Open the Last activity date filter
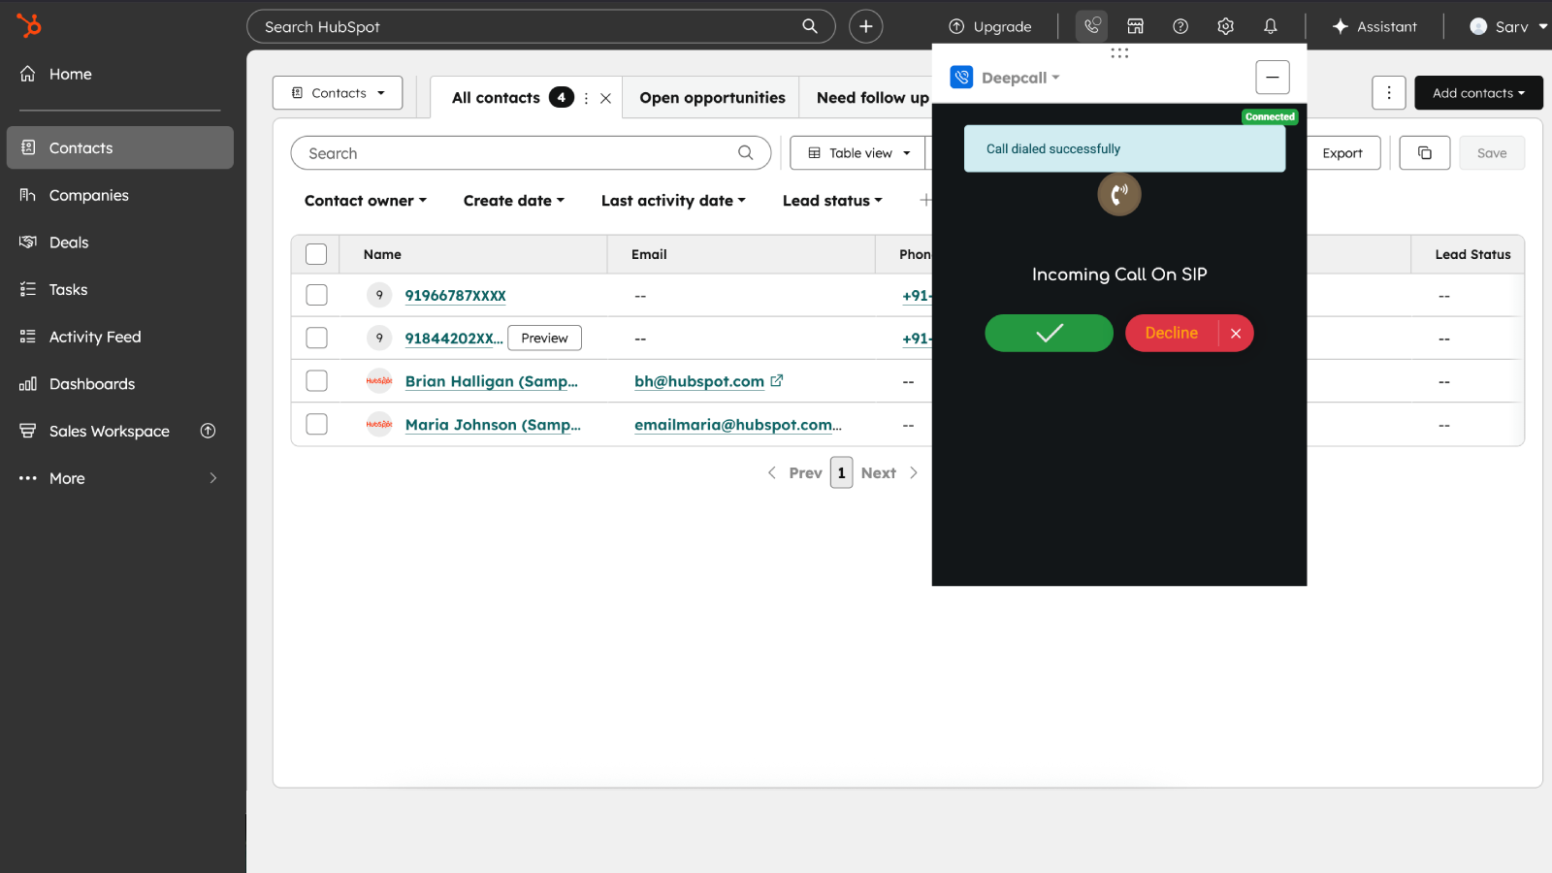Viewport: 1552px width, 873px height. [673, 201]
